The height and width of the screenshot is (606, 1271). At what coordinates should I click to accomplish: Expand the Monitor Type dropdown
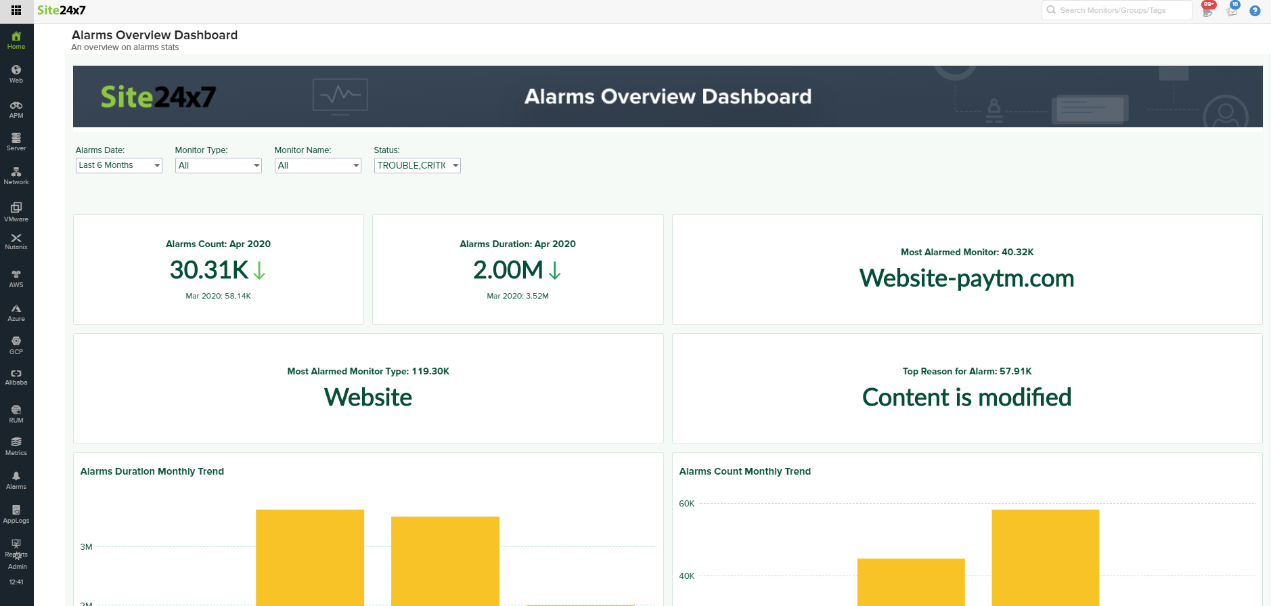[x=218, y=165]
